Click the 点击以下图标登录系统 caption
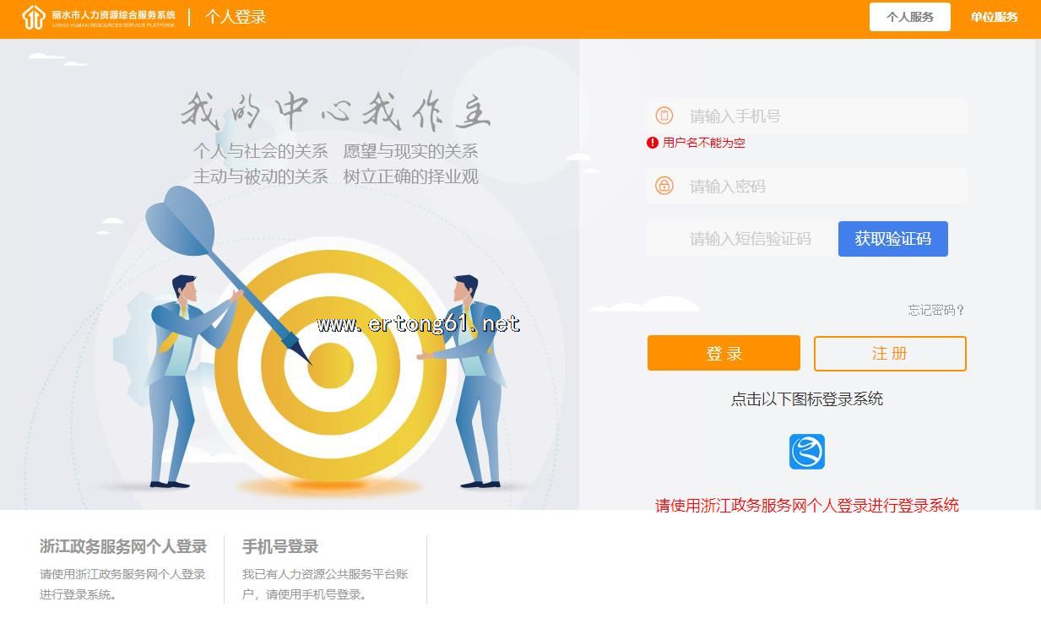Screen dimensions: 1041x618 (807, 399)
